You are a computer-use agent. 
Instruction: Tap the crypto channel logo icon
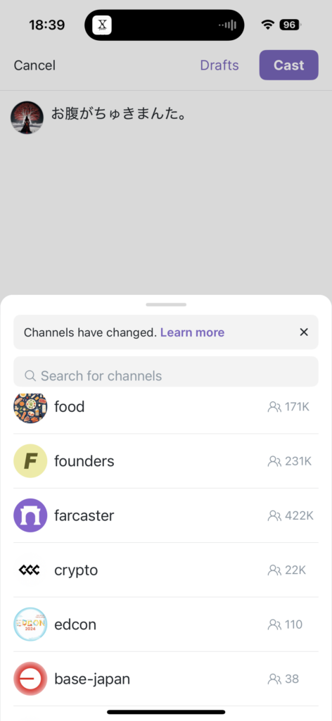30,570
